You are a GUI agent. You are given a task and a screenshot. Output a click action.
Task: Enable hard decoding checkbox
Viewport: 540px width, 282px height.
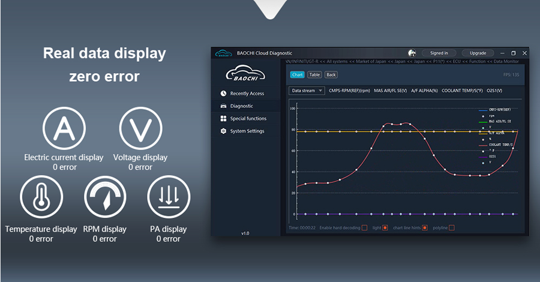pos(364,227)
